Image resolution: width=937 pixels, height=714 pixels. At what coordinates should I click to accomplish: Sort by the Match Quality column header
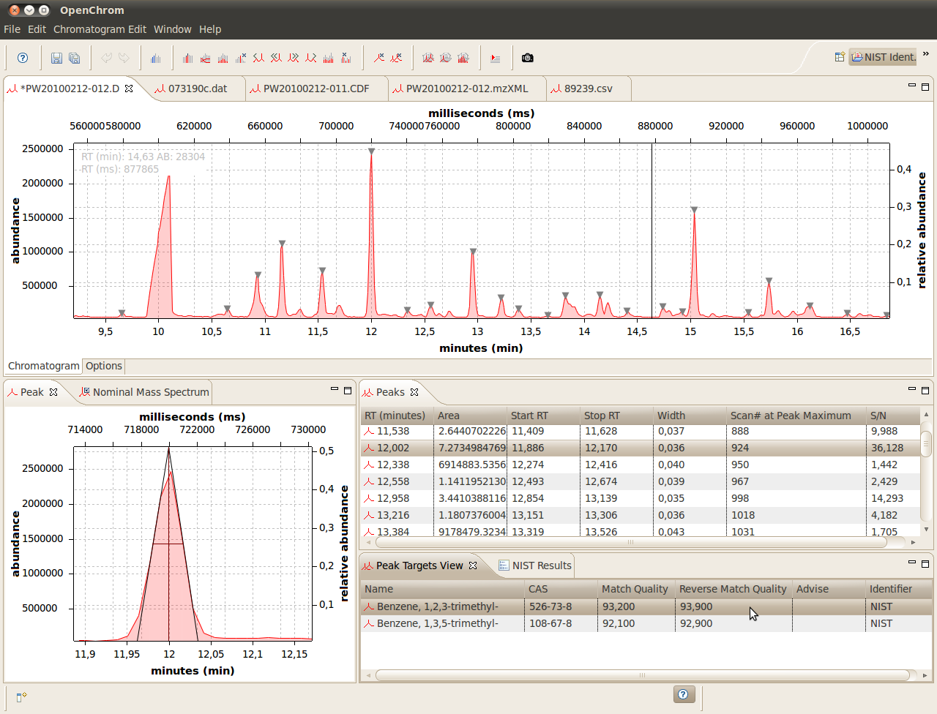(634, 589)
